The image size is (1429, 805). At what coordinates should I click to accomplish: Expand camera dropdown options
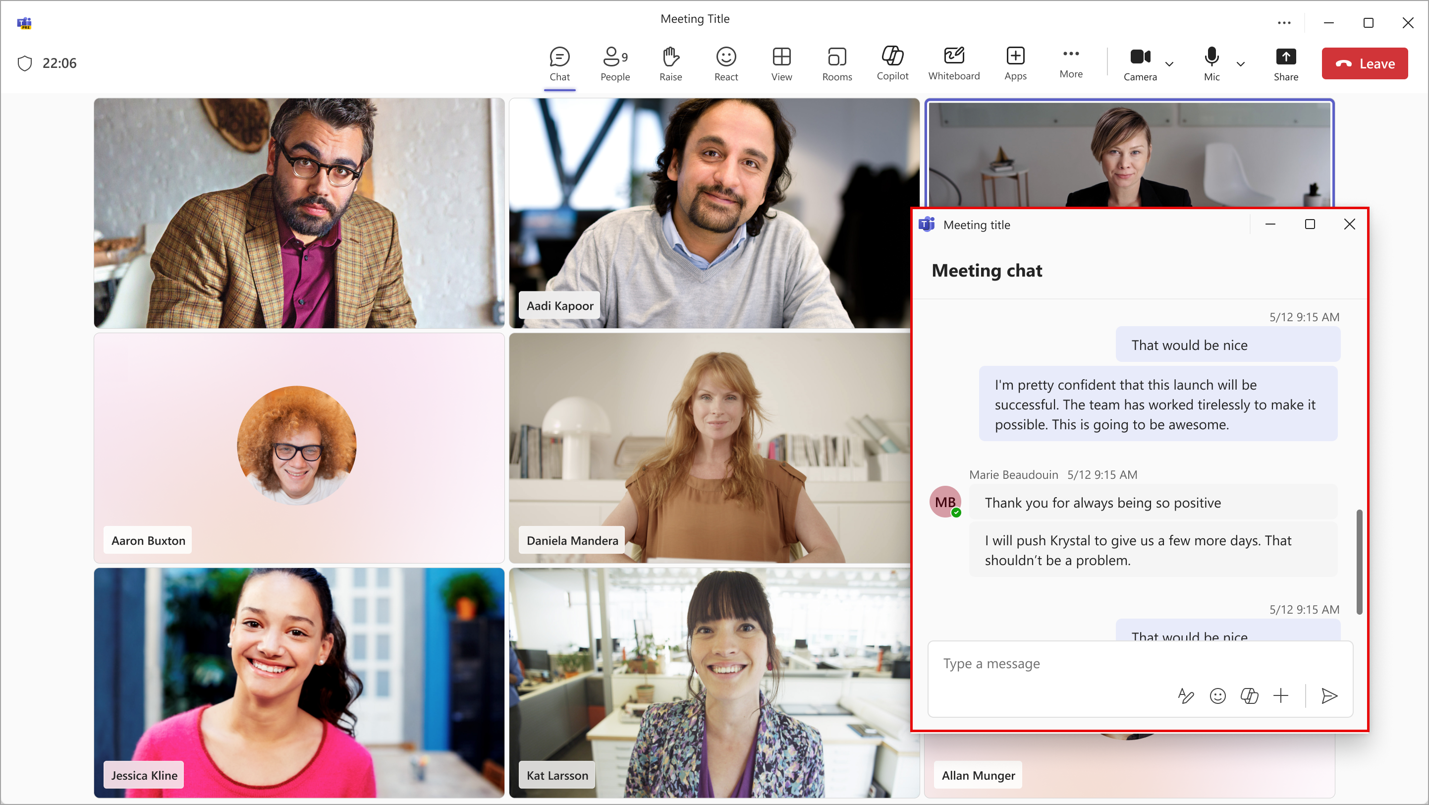point(1171,63)
